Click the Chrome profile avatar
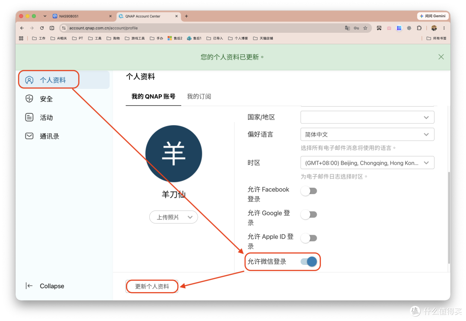Screen dimensions: 466x321 (x=434, y=28)
